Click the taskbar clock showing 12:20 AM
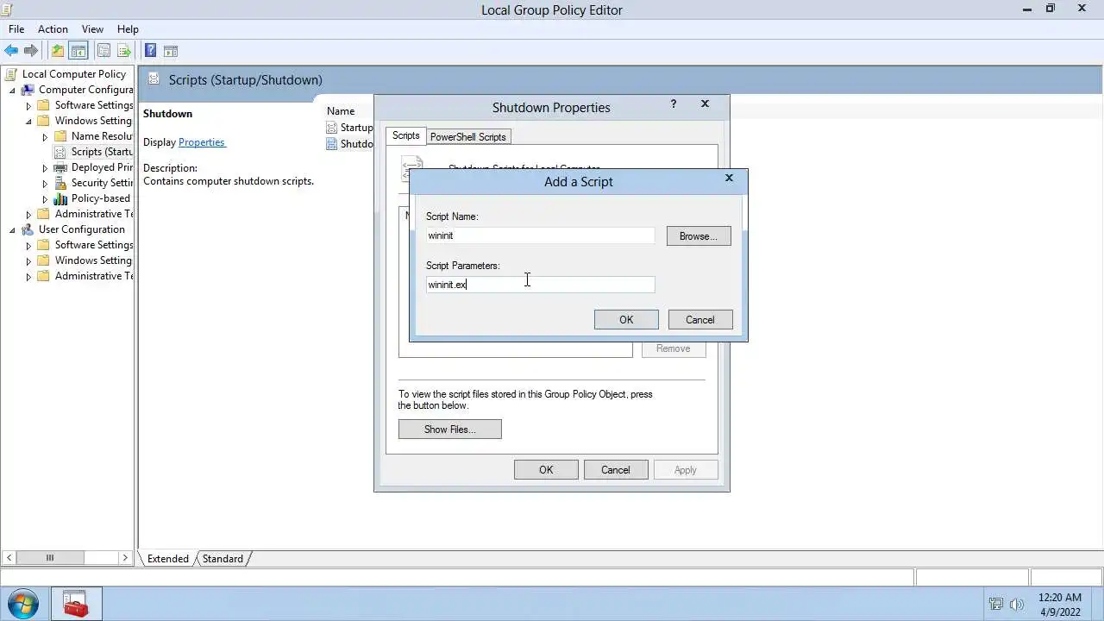 [1060, 597]
